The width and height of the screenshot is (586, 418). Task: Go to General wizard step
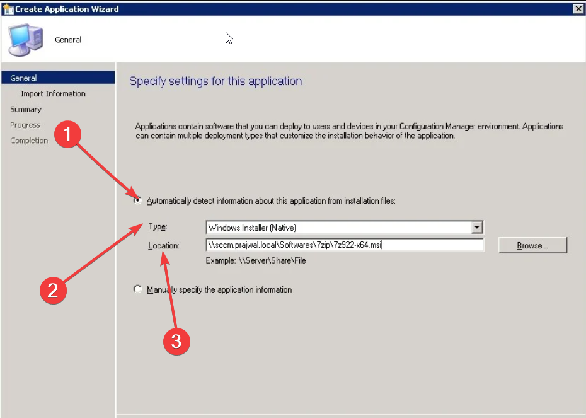59,78
